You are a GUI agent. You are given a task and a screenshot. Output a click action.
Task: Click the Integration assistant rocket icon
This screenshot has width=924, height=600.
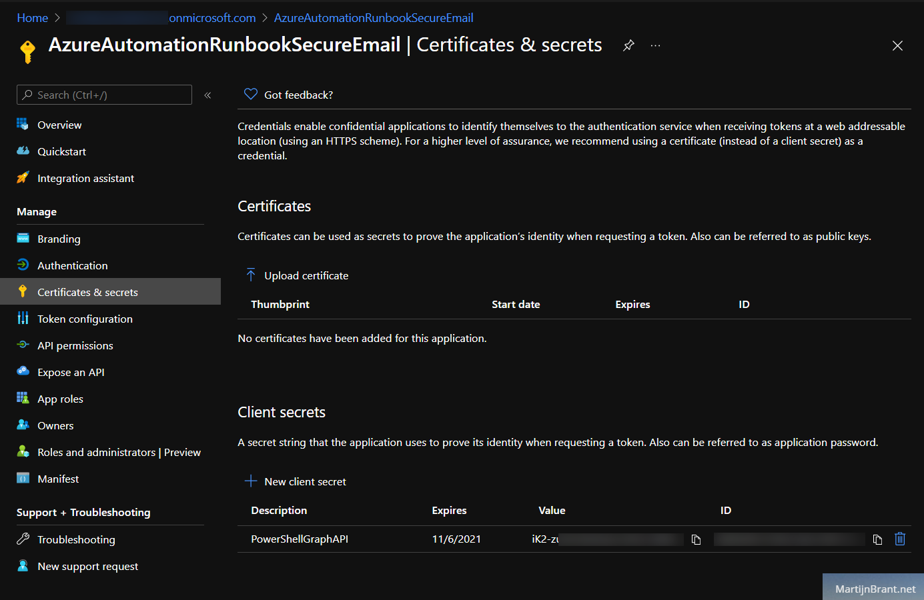click(23, 177)
